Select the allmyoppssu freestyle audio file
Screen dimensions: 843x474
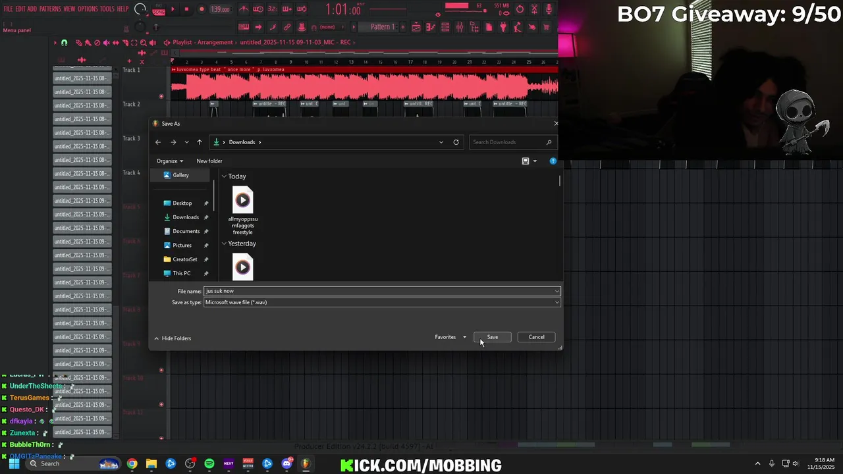[242, 211]
